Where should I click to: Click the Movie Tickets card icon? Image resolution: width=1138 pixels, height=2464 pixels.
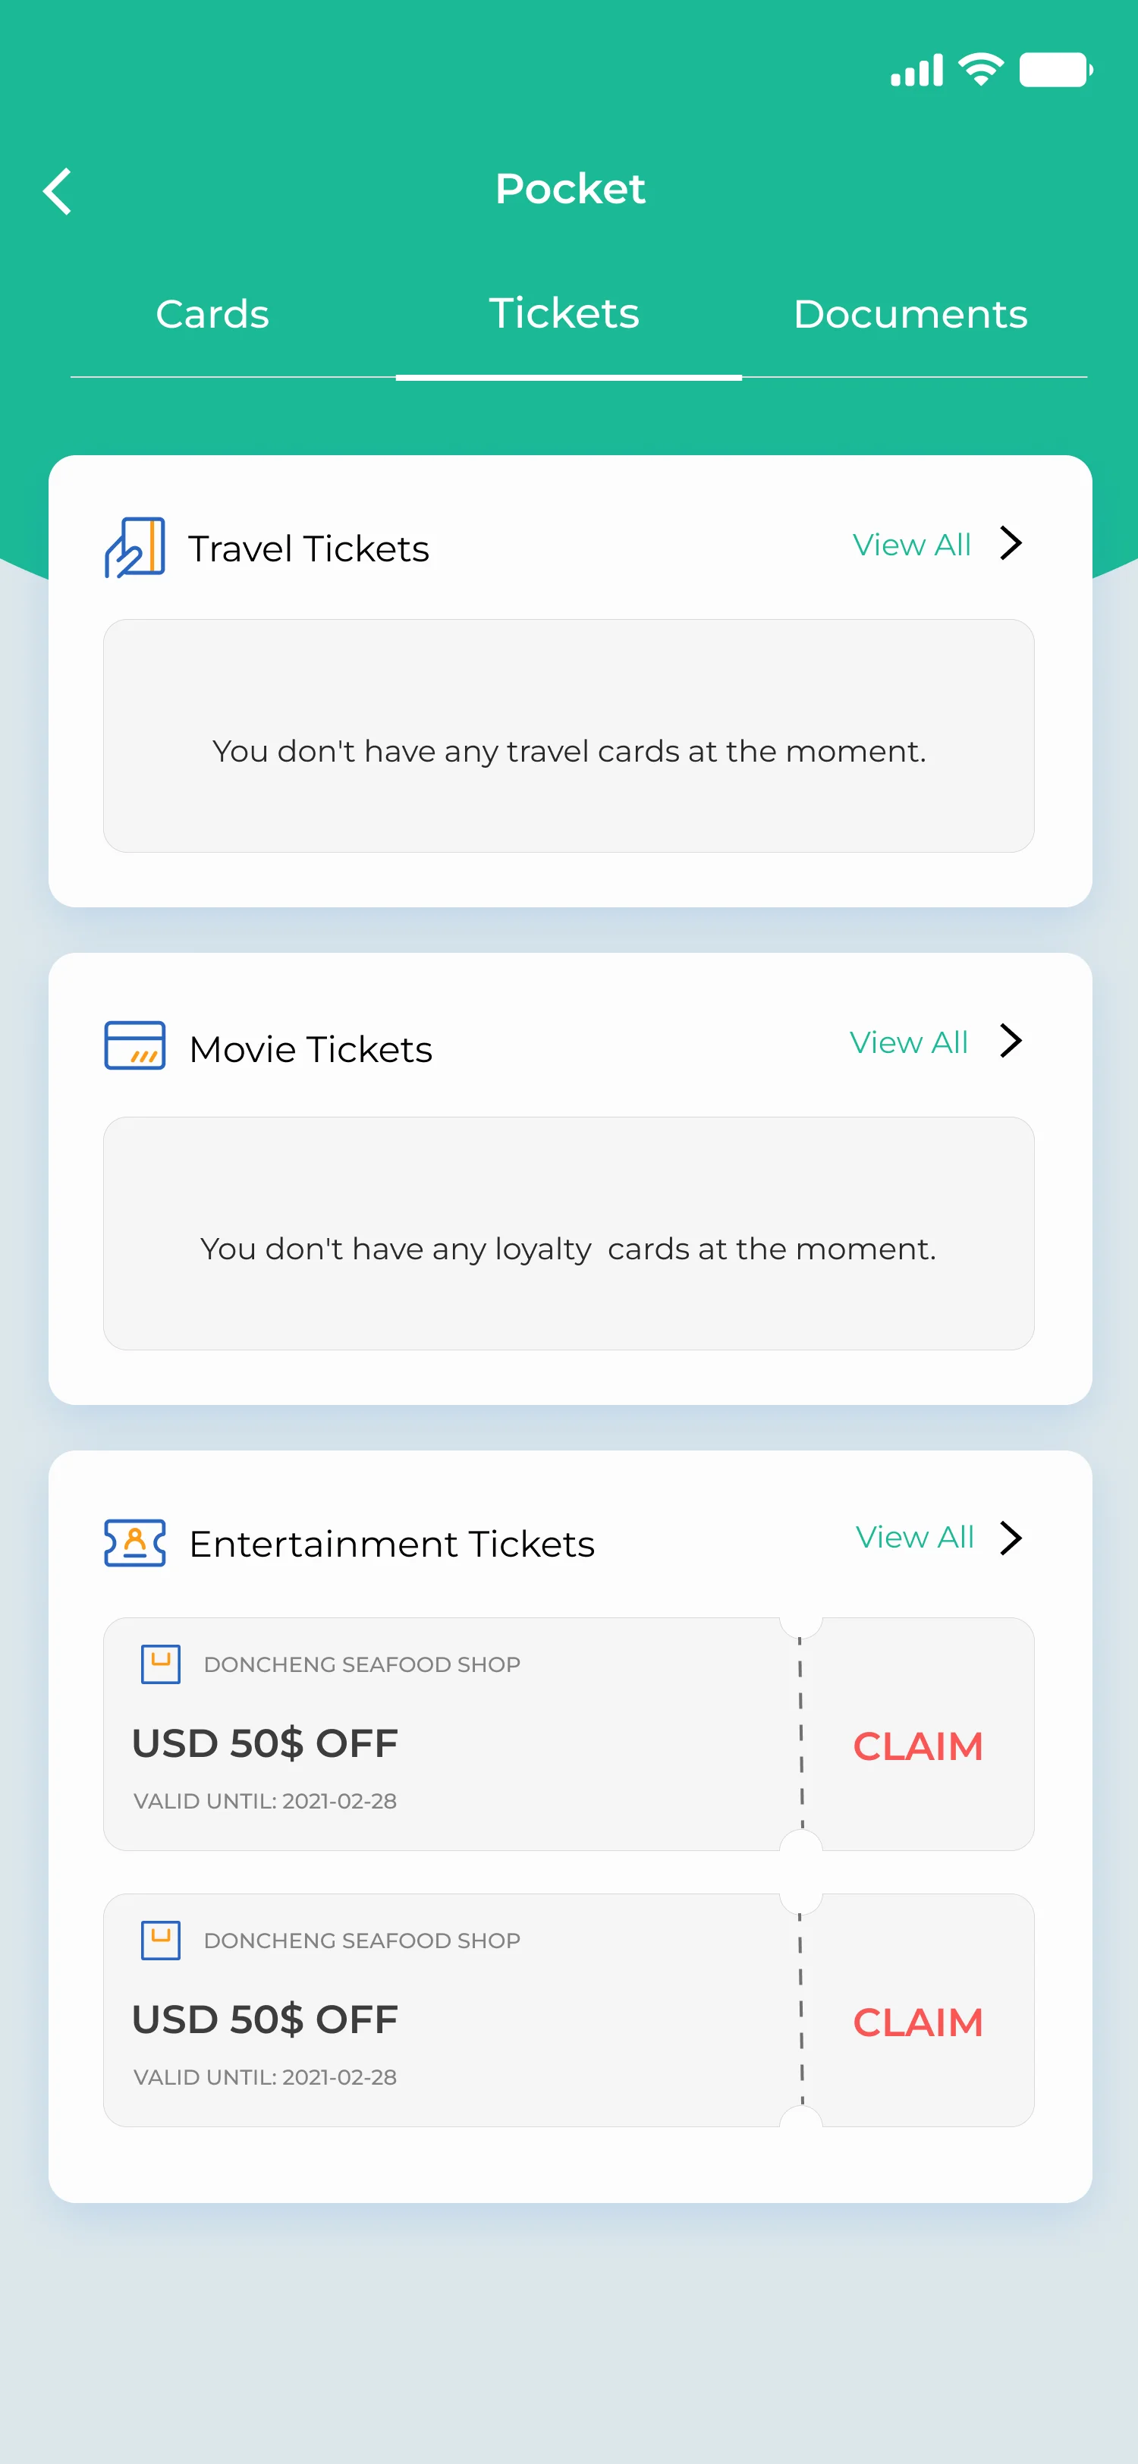[135, 1045]
